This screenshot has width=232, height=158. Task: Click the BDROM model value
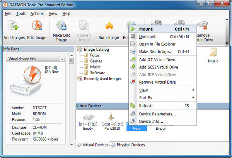tap(39, 114)
